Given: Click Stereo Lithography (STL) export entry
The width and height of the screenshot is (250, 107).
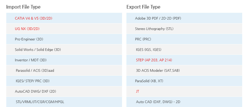Looking at the screenshot, I should pyautogui.click(x=154, y=29).
